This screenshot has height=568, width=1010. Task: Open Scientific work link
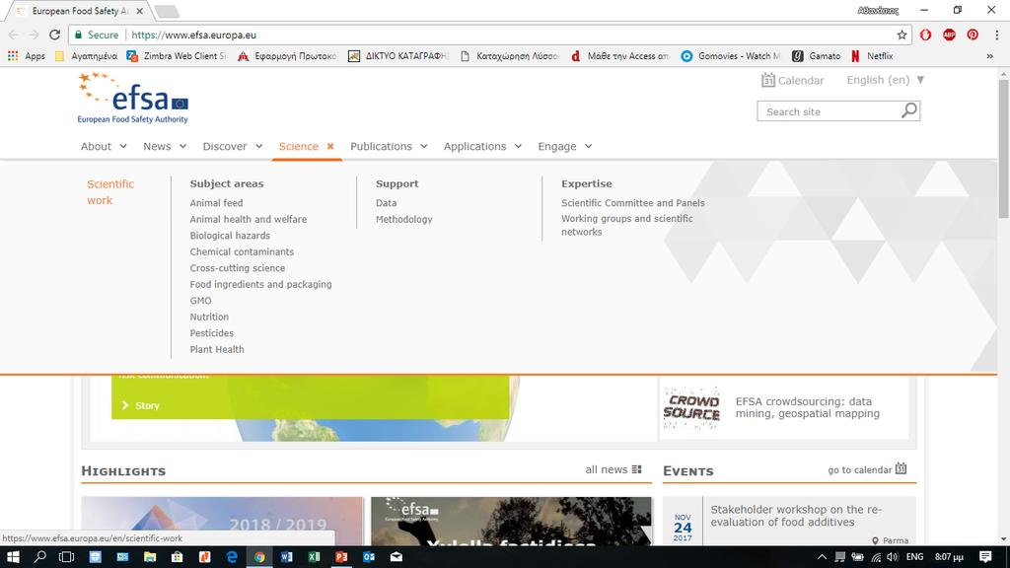(110, 192)
